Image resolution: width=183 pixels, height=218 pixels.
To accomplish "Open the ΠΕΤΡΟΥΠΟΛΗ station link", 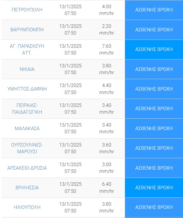I will point(27,10).
